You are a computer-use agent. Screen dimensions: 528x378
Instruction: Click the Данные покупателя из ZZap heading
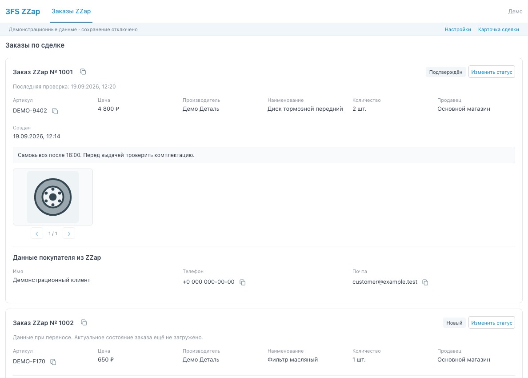tap(57, 257)
